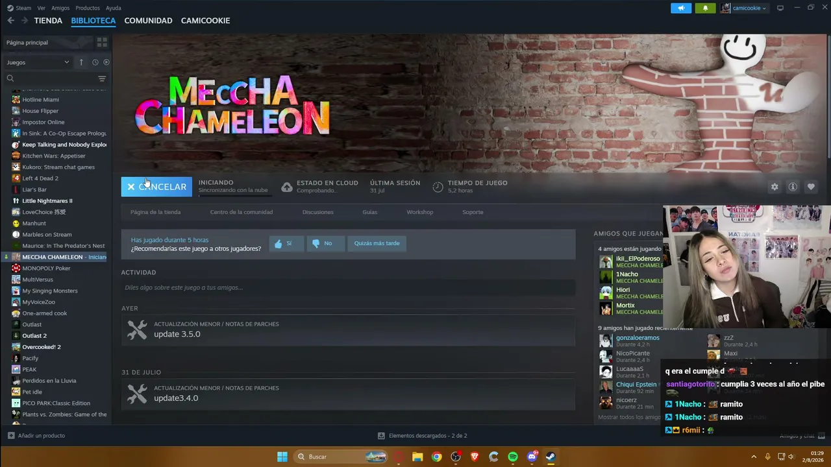The height and width of the screenshot is (467, 831).
Task: Write in the activity status field
Action: (348, 287)
